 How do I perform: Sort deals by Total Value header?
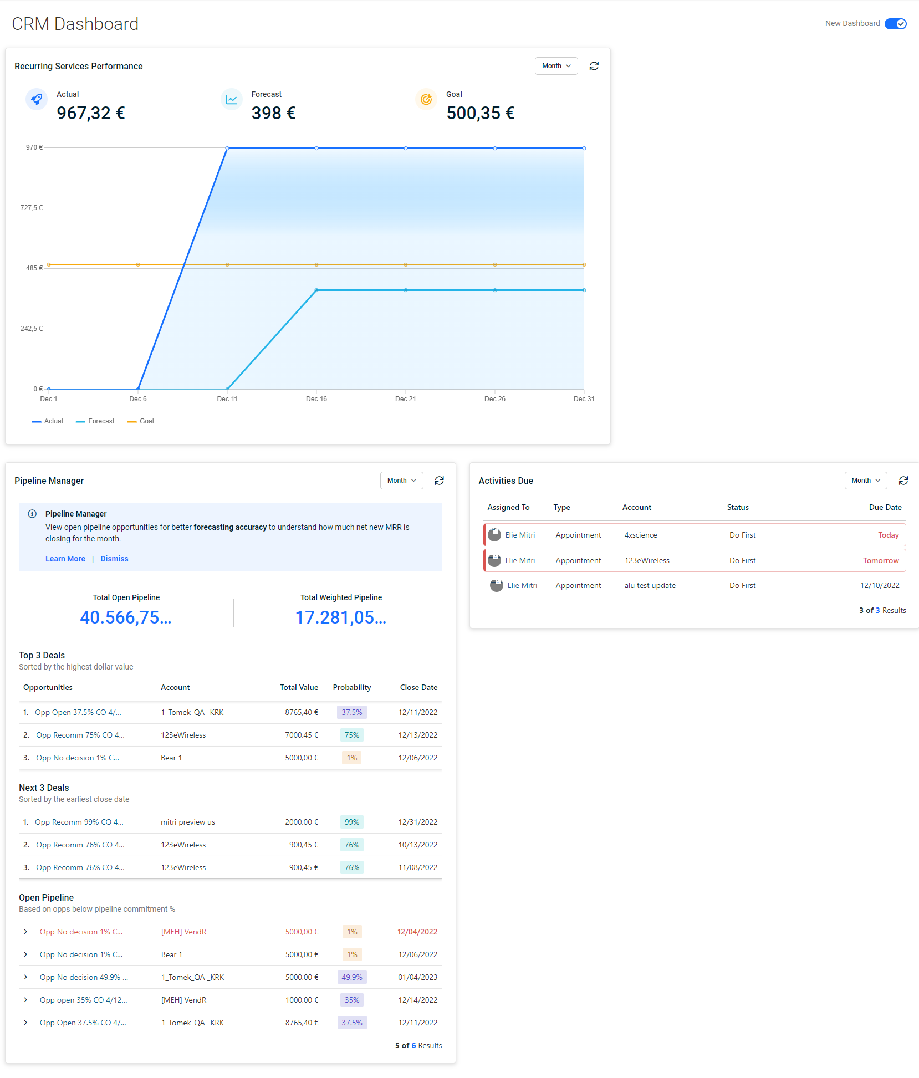pyautogui.click(x=299, y=687)
